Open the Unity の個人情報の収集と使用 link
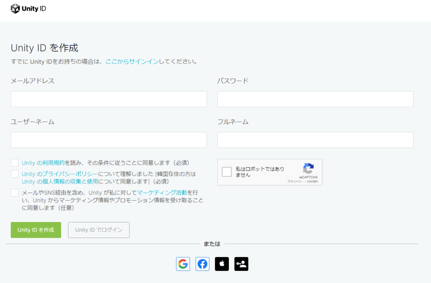Viewport: 431px width, 283px height. pos(60,181)
